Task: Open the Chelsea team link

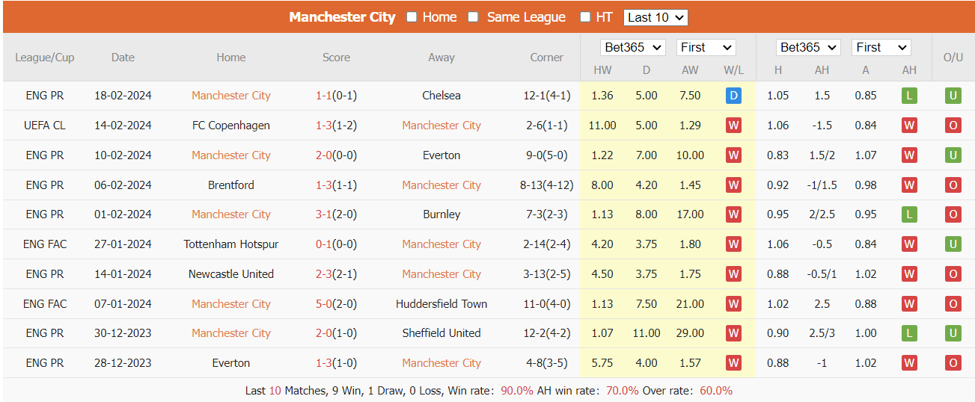Action: [441, 96]
